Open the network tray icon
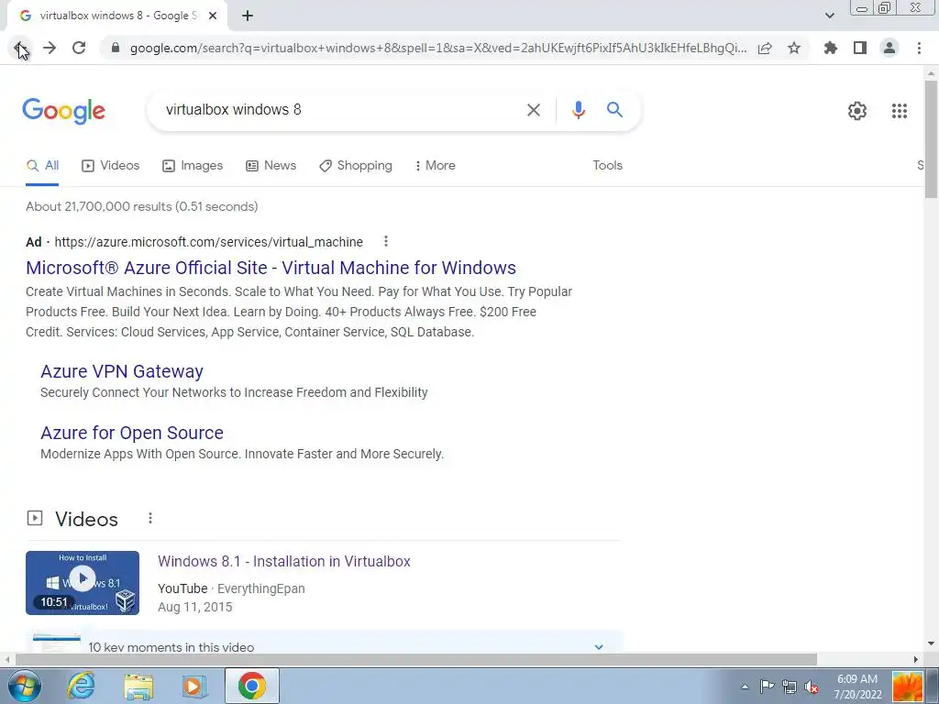The height and width of the screenshot is (704, 939). click(790, 687)
